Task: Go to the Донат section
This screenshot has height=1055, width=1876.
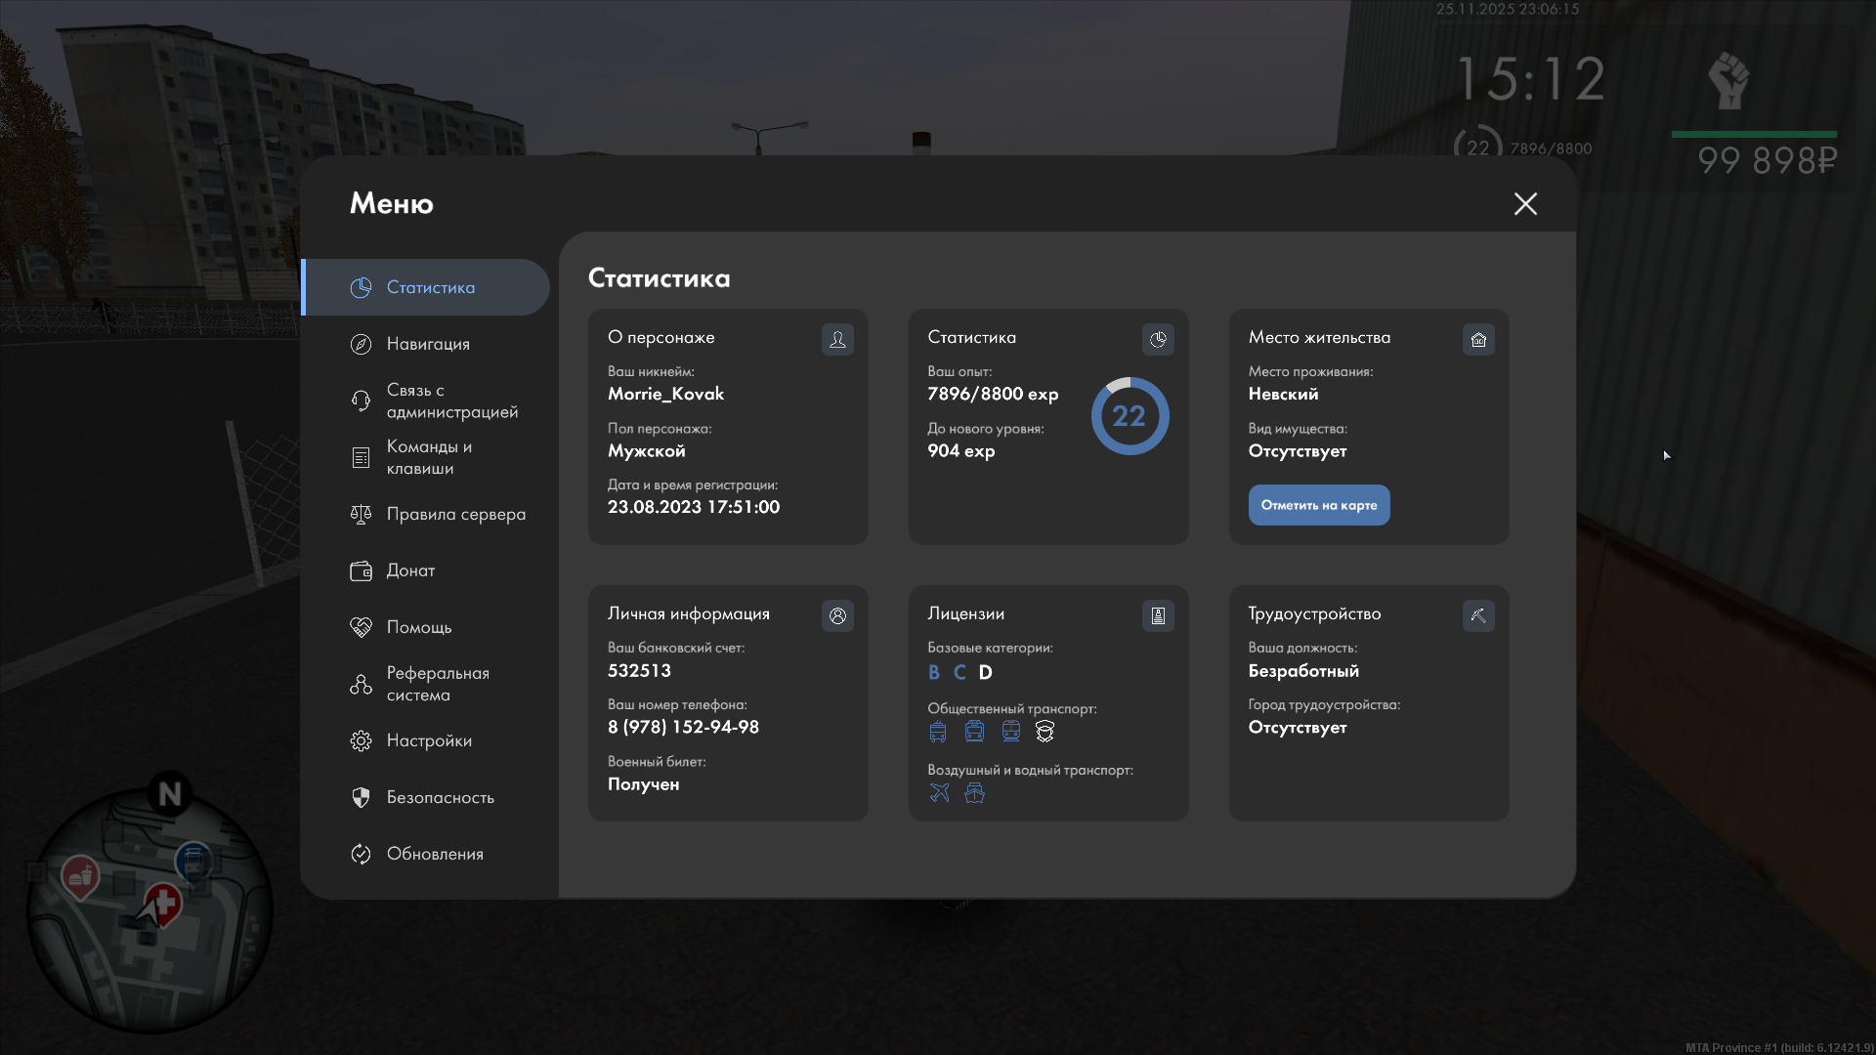Action: (x=409, y=570)
